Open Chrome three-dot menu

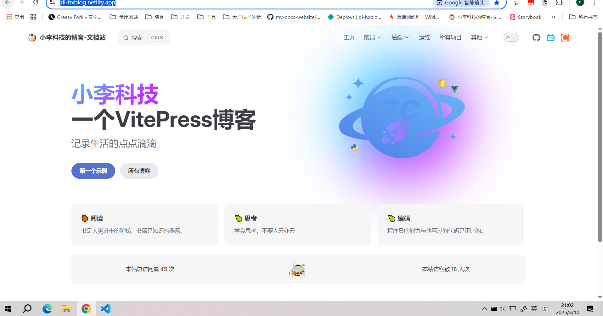click(594, 3)
